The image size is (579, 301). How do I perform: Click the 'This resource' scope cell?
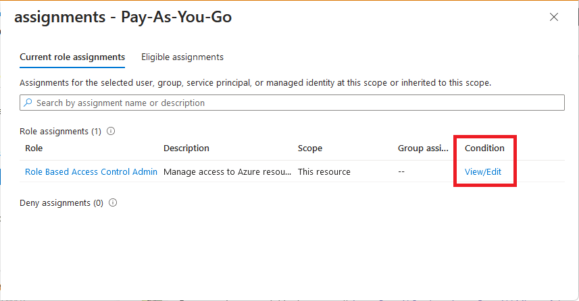(x=324, y=171)
